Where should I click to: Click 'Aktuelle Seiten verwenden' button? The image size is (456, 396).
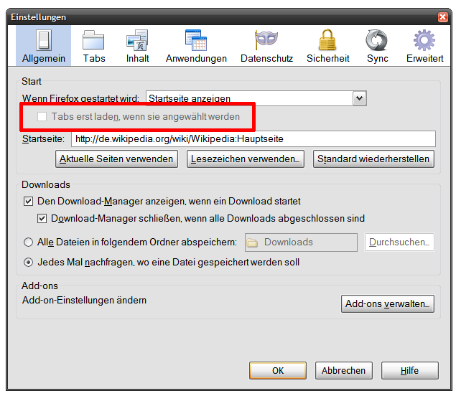116,159
